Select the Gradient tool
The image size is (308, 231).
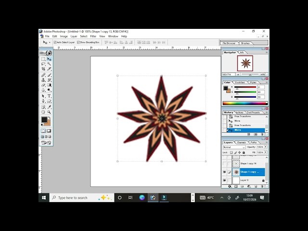pos(49,85)
